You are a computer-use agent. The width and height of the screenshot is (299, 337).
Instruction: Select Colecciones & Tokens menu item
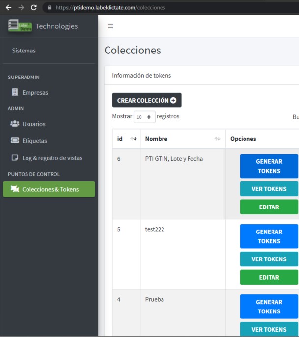49,189
